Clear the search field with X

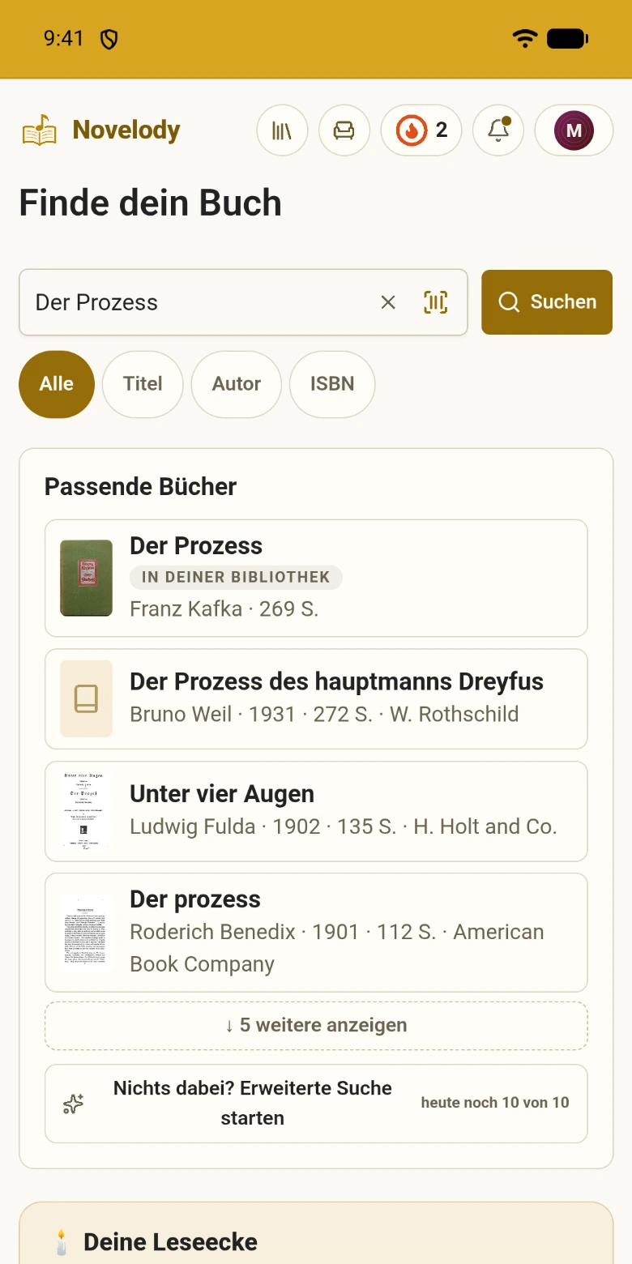coord(388,302)
